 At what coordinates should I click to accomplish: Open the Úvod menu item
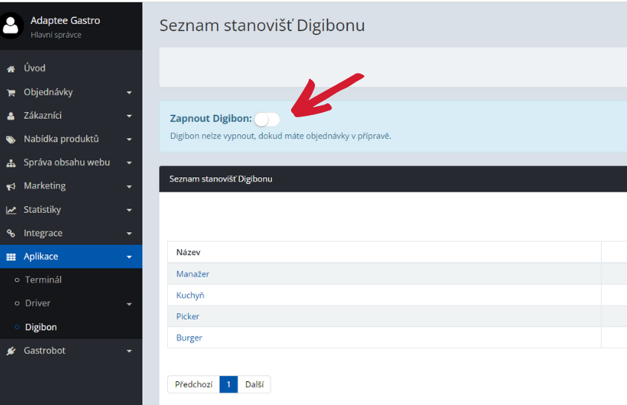[71, 68]
